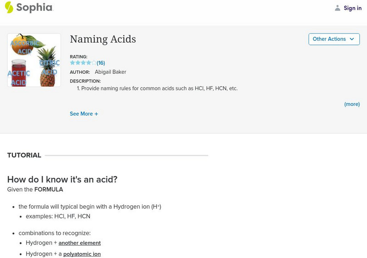Click the user profile icon beside Sign in

point(338,8)
